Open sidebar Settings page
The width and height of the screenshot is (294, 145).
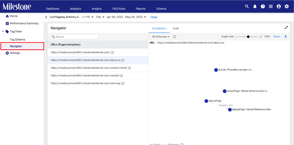(x=15, y=53)
